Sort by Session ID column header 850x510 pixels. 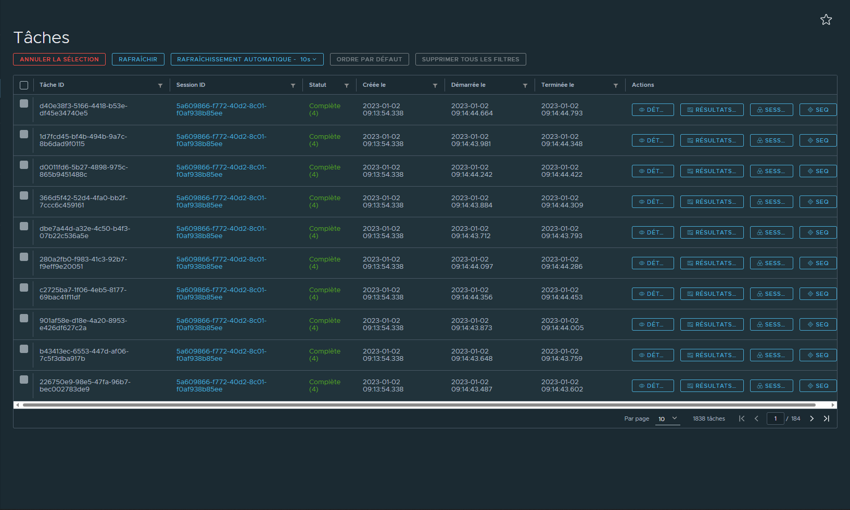tap(191, 85)
